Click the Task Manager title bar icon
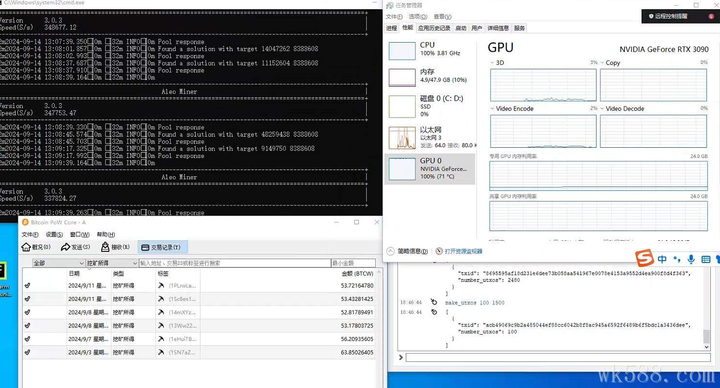720x388 pixels. 389,5
